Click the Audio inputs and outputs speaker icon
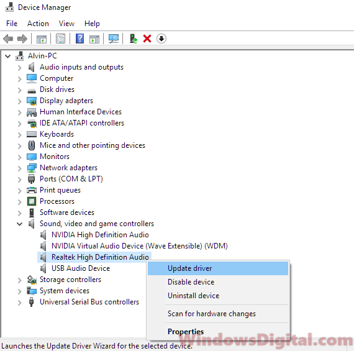This screenshot has width=354, height=351. [x=32, y=67]
